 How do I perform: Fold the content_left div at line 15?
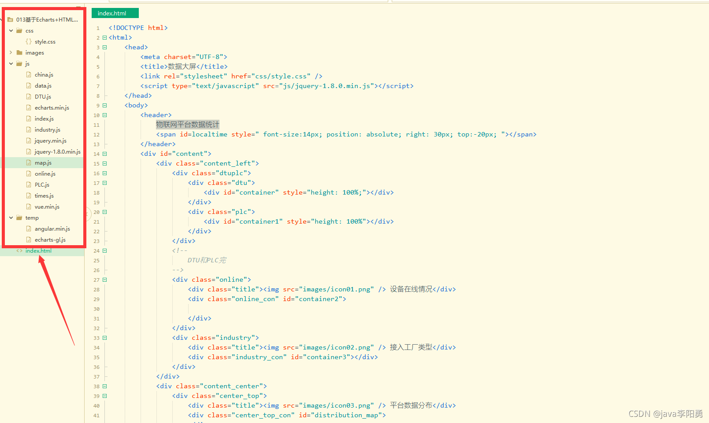tap(105, 164)
